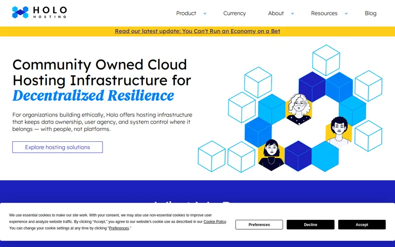Click the curly-haired woman avatar with glasses
The height and width of the screenshot is (247, 395).
(x=299, y=109)
